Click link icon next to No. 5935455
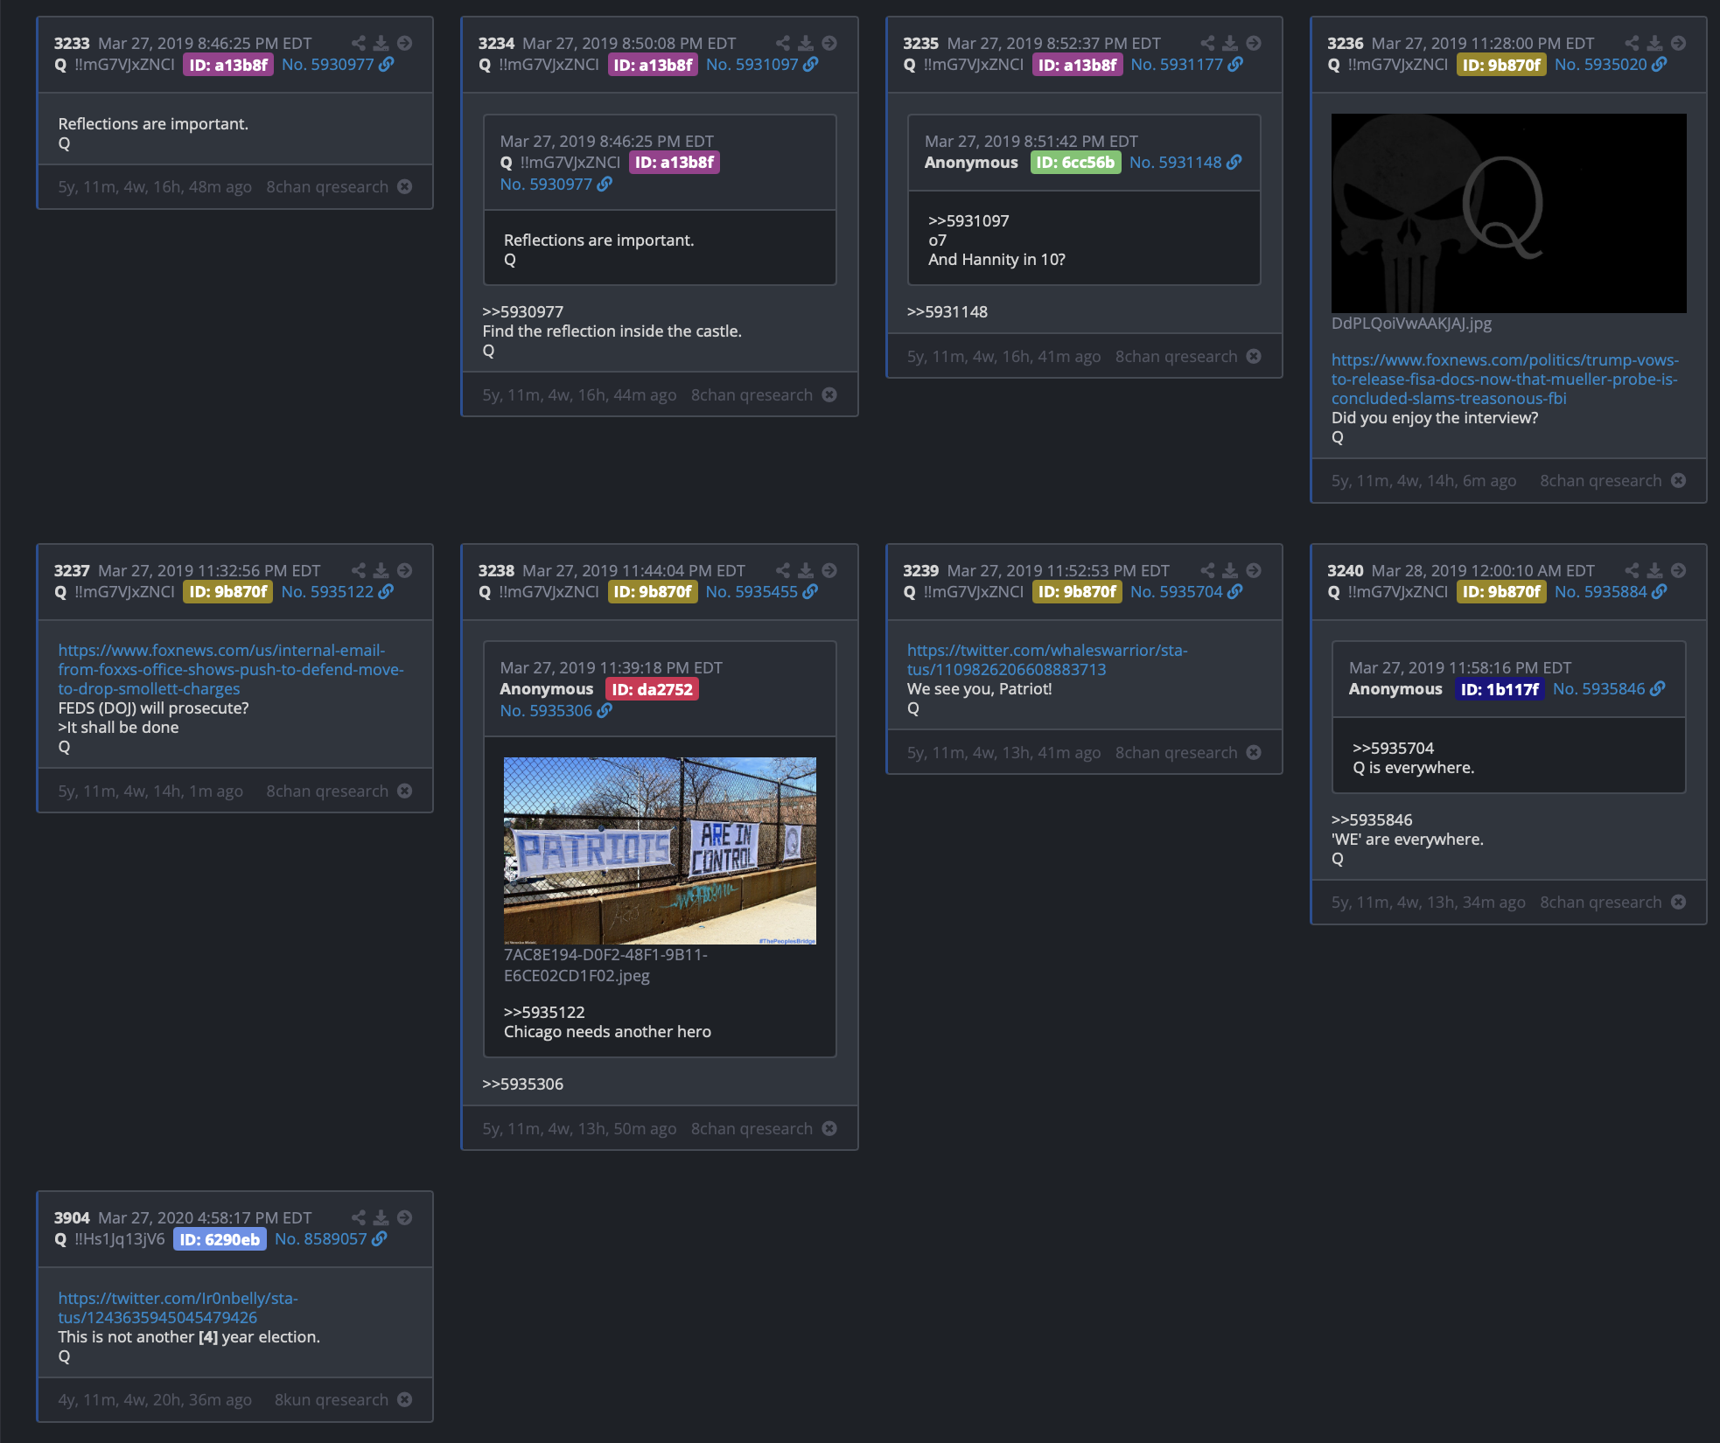The image size is (1720, 1443). click(810, 592)
